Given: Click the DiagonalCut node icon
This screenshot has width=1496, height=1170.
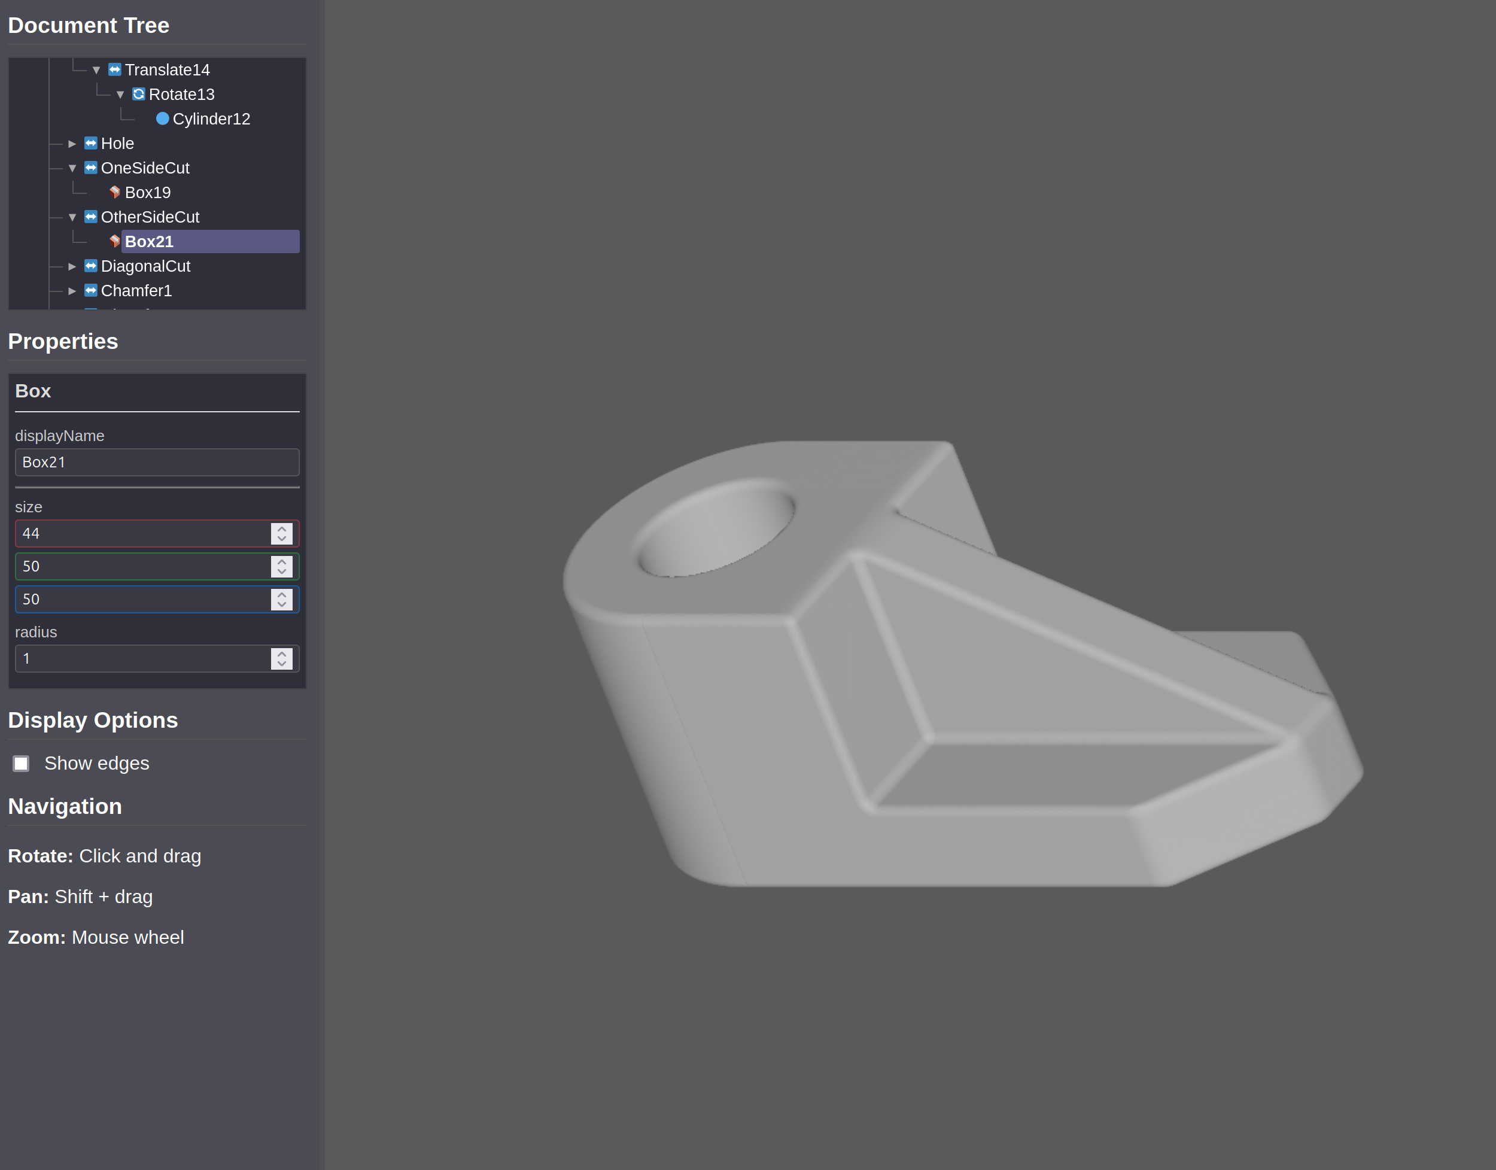Looking at the screenshot, I should [90, 266].
